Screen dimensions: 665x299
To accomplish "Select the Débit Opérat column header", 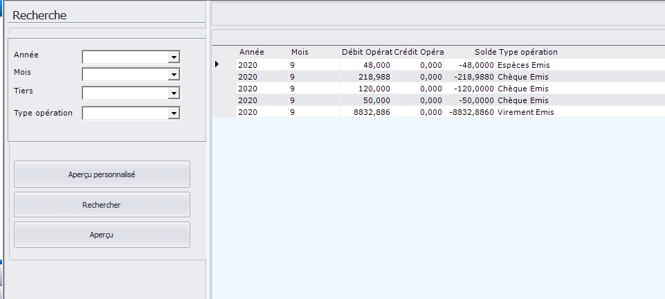I will coord(367,52).
